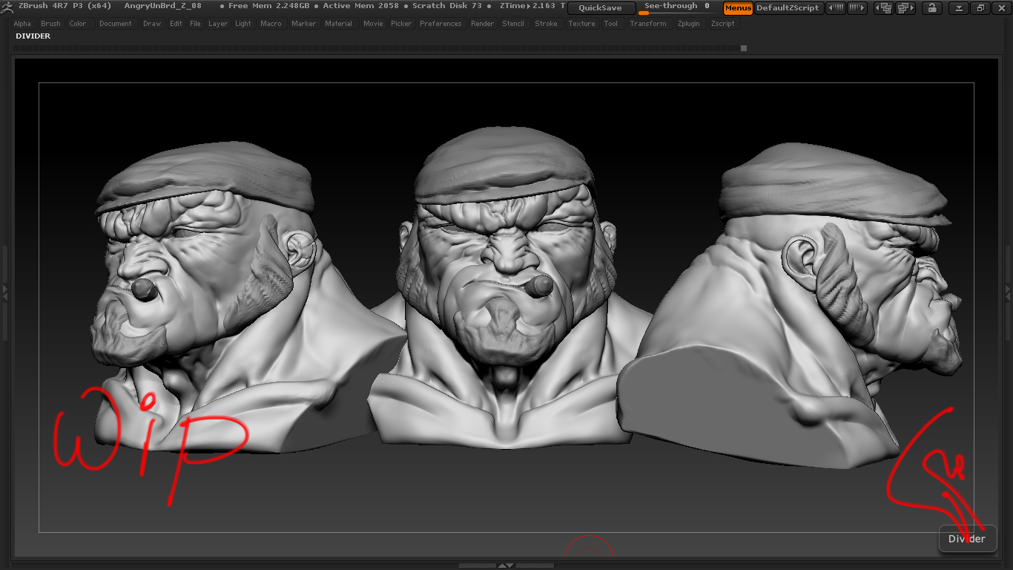Image resolution: width=1013 pixels, height=570 pixels.
Task: Hide ZBrush with the title bar minimize button
Action: point(960,8)
